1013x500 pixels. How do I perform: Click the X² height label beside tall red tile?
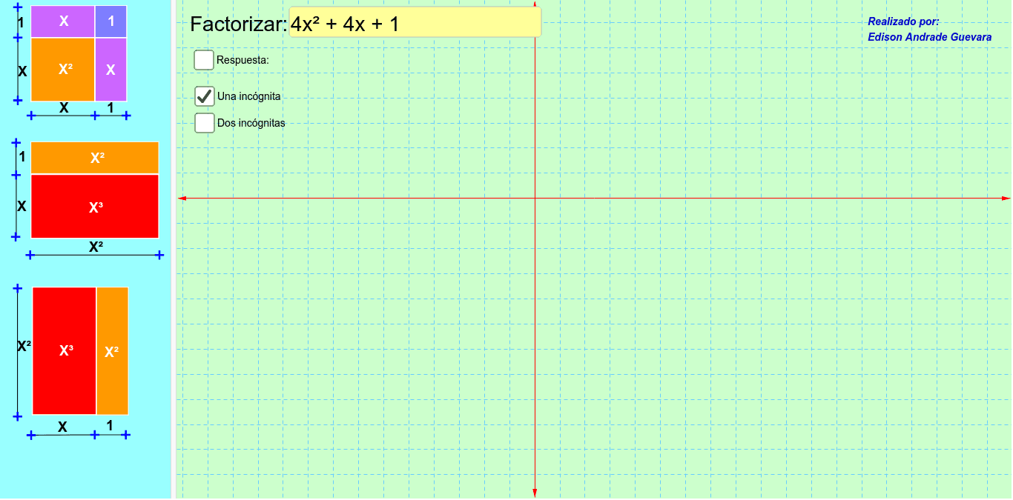click(x=24, y=345)
